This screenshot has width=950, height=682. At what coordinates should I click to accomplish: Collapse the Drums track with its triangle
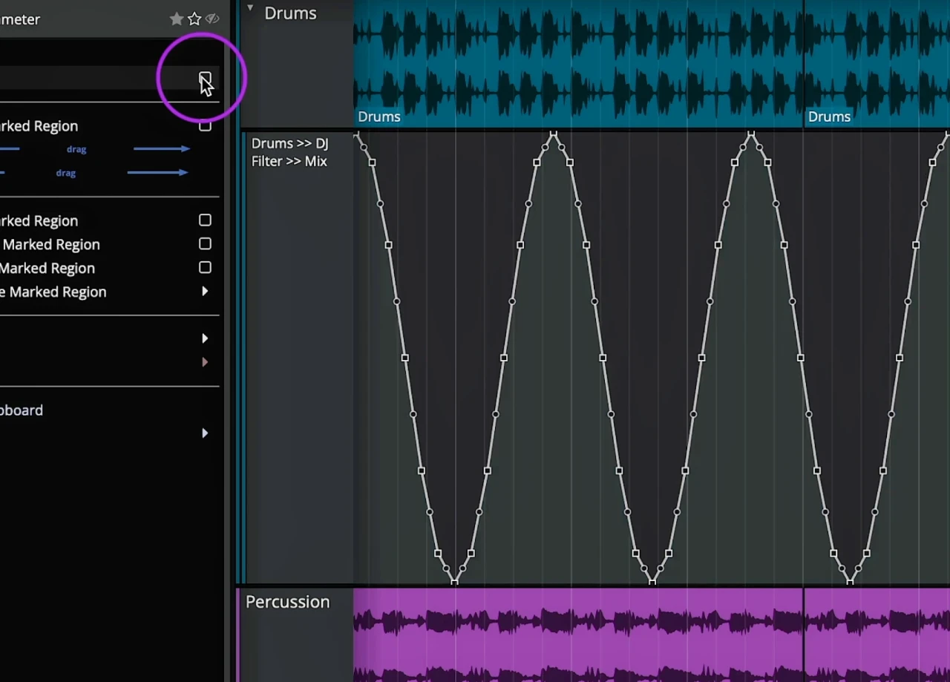[x=250, y=8]
